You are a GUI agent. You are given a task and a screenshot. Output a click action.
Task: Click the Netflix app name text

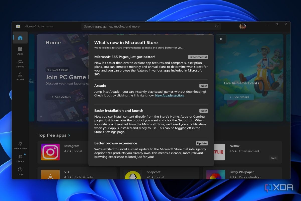235,146
